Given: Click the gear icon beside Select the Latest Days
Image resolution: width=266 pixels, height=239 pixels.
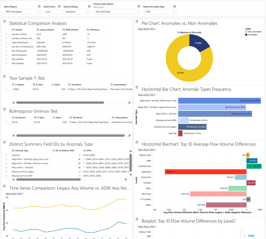Looking at the screenshot, I should coord(175,6).
